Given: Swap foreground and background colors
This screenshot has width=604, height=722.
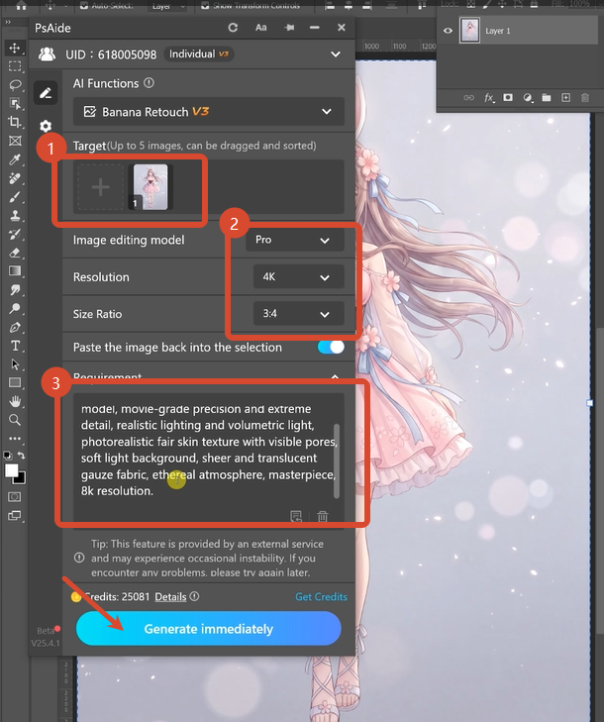Looking at the screenshot, I should pyautogui.click(x=21, y=456).
